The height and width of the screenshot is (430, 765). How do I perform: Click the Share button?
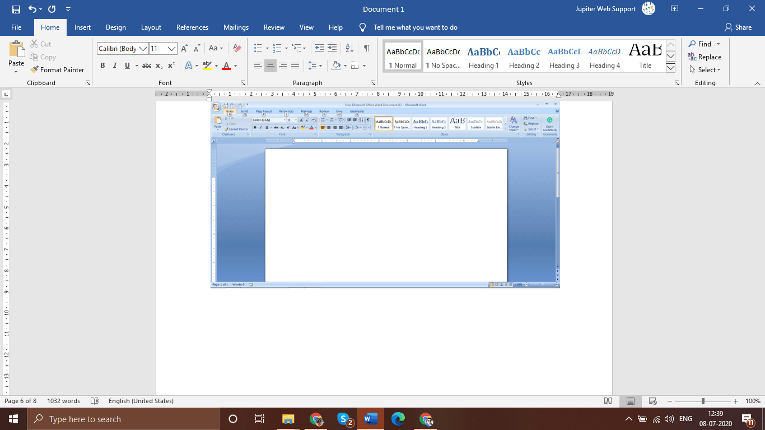pyautogui.click(x=739, y=27)
